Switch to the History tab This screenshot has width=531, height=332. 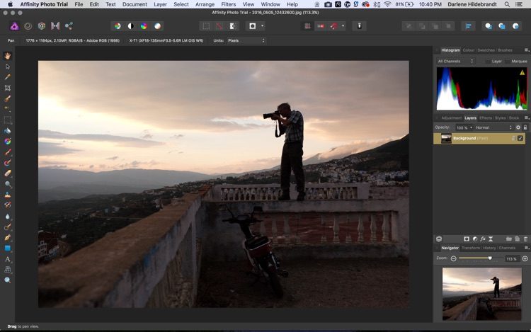click(x=489, y=248)
